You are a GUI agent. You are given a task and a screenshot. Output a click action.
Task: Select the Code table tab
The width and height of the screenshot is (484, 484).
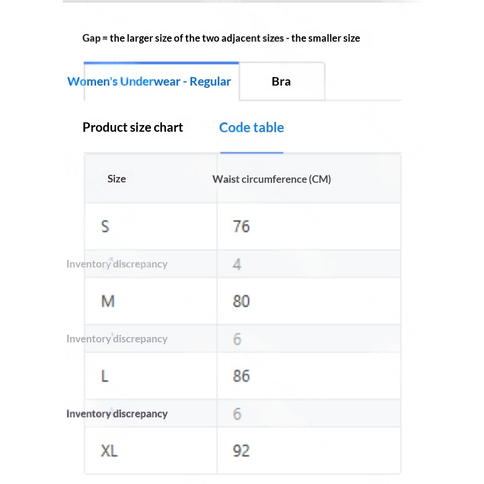click(x=251, y=127)
